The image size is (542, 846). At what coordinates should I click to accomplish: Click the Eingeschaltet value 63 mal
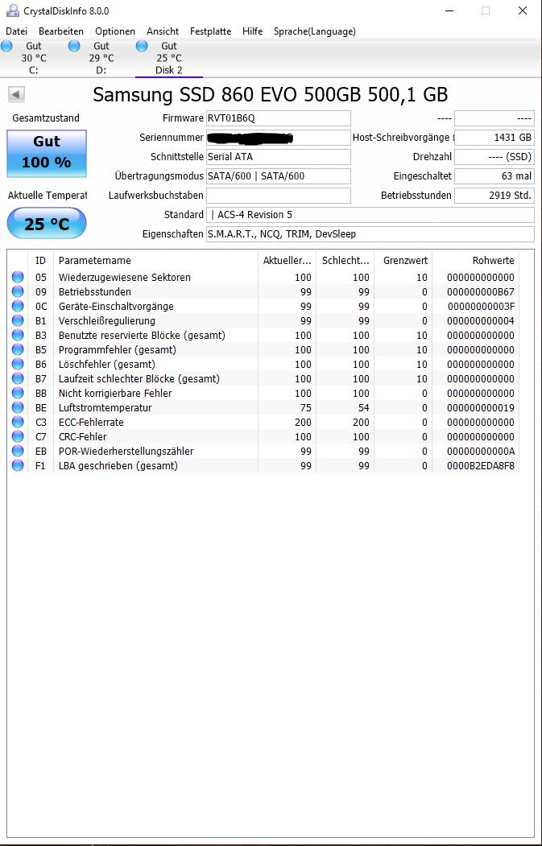point(494,176)
